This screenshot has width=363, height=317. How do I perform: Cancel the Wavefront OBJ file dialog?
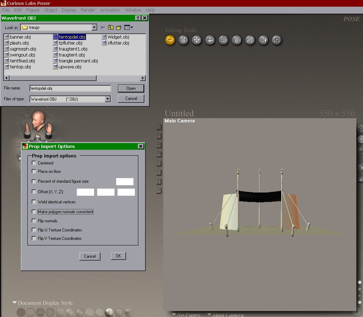131,99
